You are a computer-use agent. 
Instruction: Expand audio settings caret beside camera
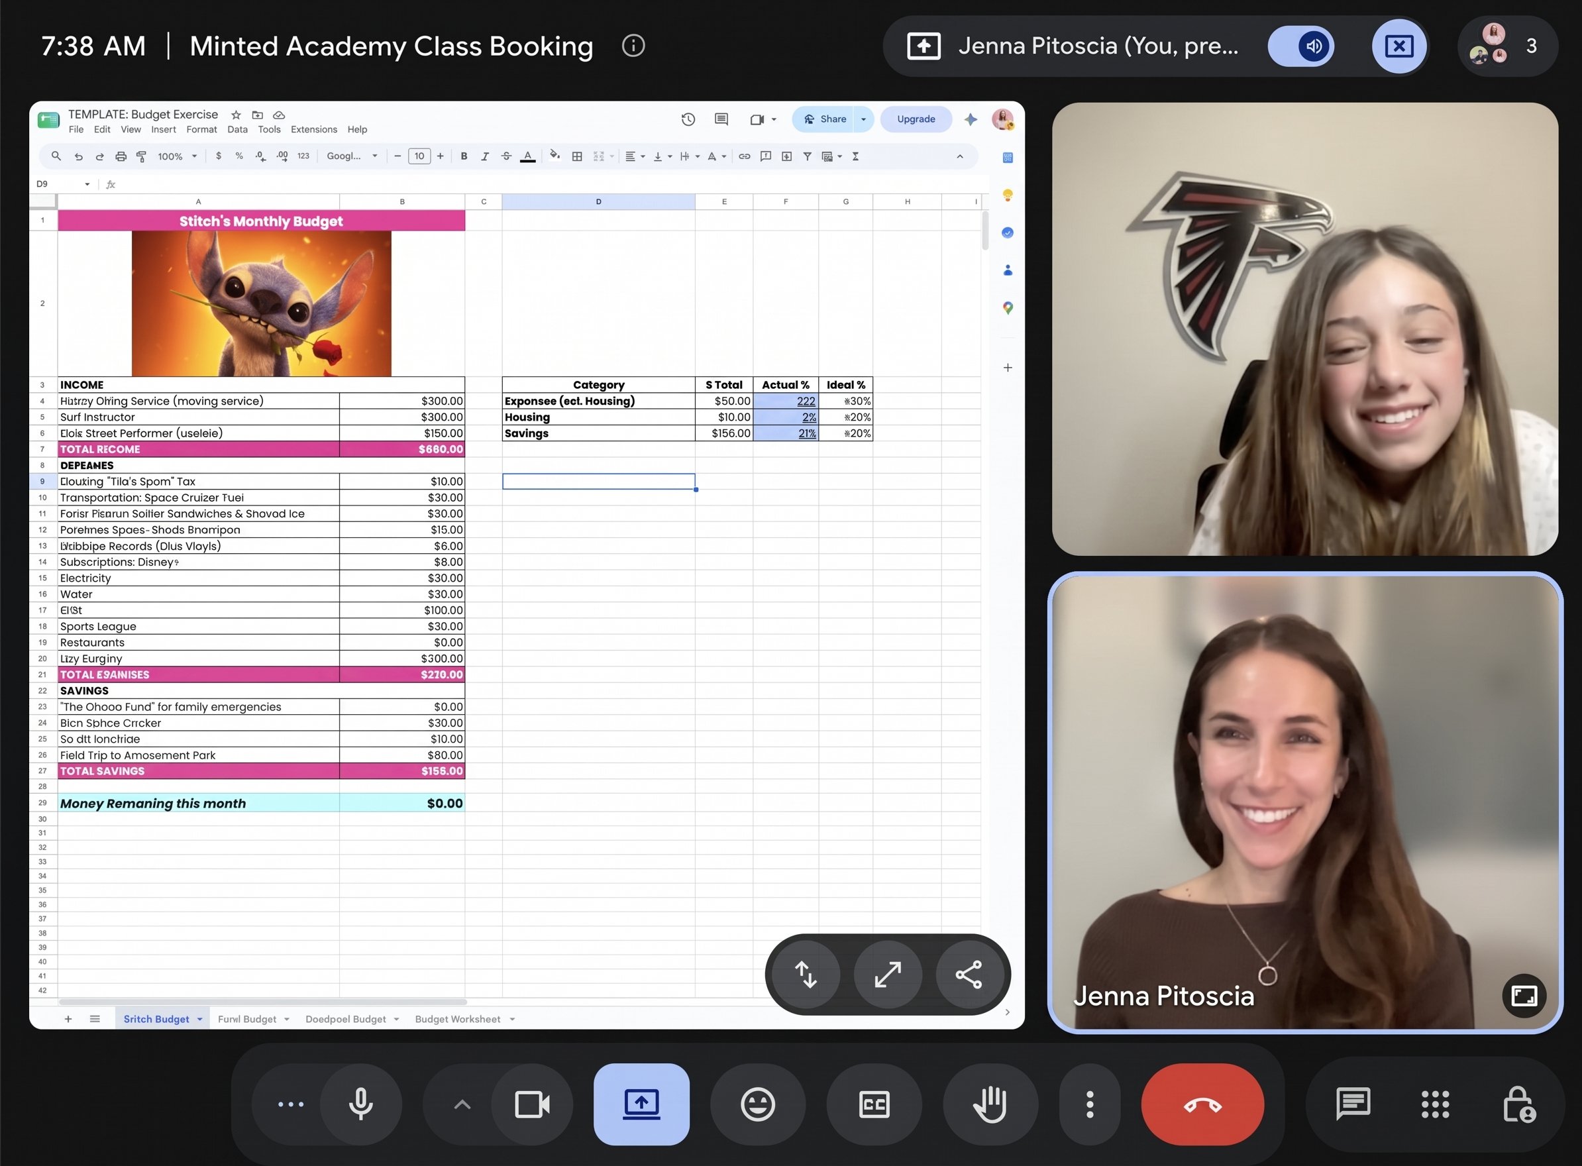(462, 1104)
